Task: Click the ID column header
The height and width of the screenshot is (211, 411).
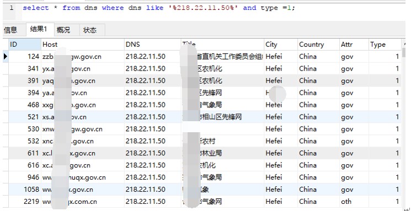Action: 25,45
